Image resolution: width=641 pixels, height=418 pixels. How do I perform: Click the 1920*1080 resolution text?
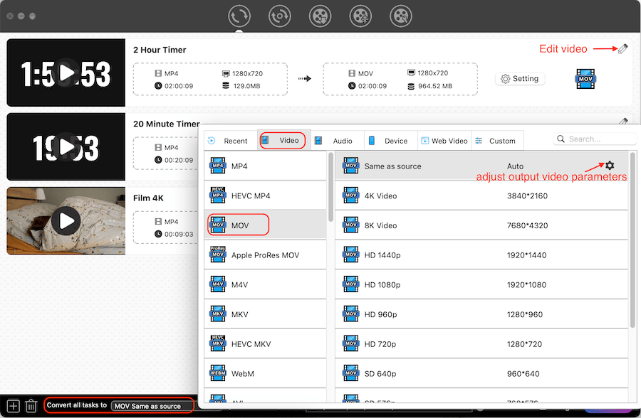click(x=526, y=285)
